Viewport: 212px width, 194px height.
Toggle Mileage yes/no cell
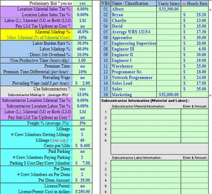(83, 129)
